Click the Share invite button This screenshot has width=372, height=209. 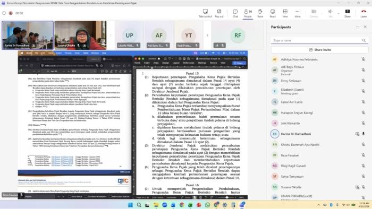click(x=320, y=50)
